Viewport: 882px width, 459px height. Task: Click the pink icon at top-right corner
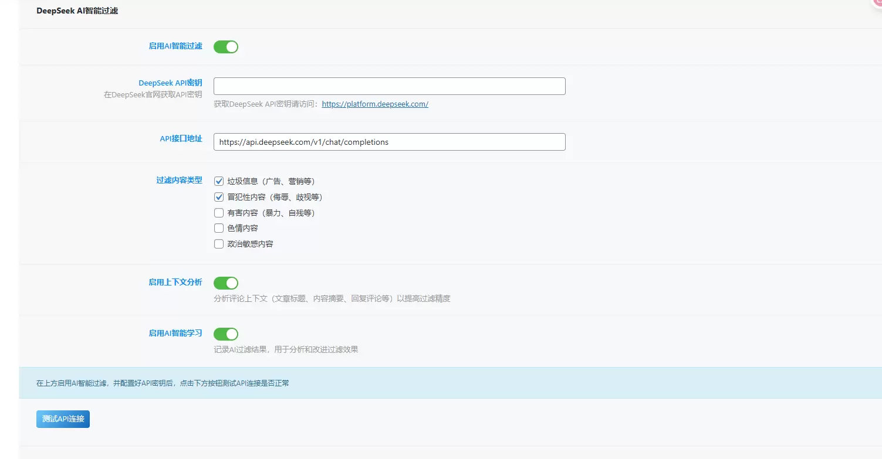pos(877,4)
